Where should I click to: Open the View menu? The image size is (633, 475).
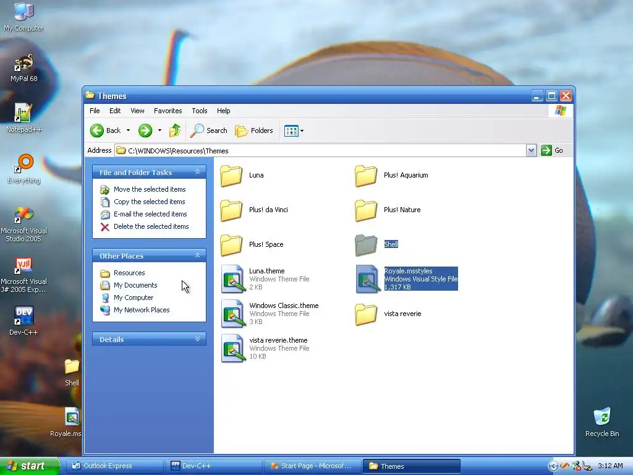click(x=137, y=111)
